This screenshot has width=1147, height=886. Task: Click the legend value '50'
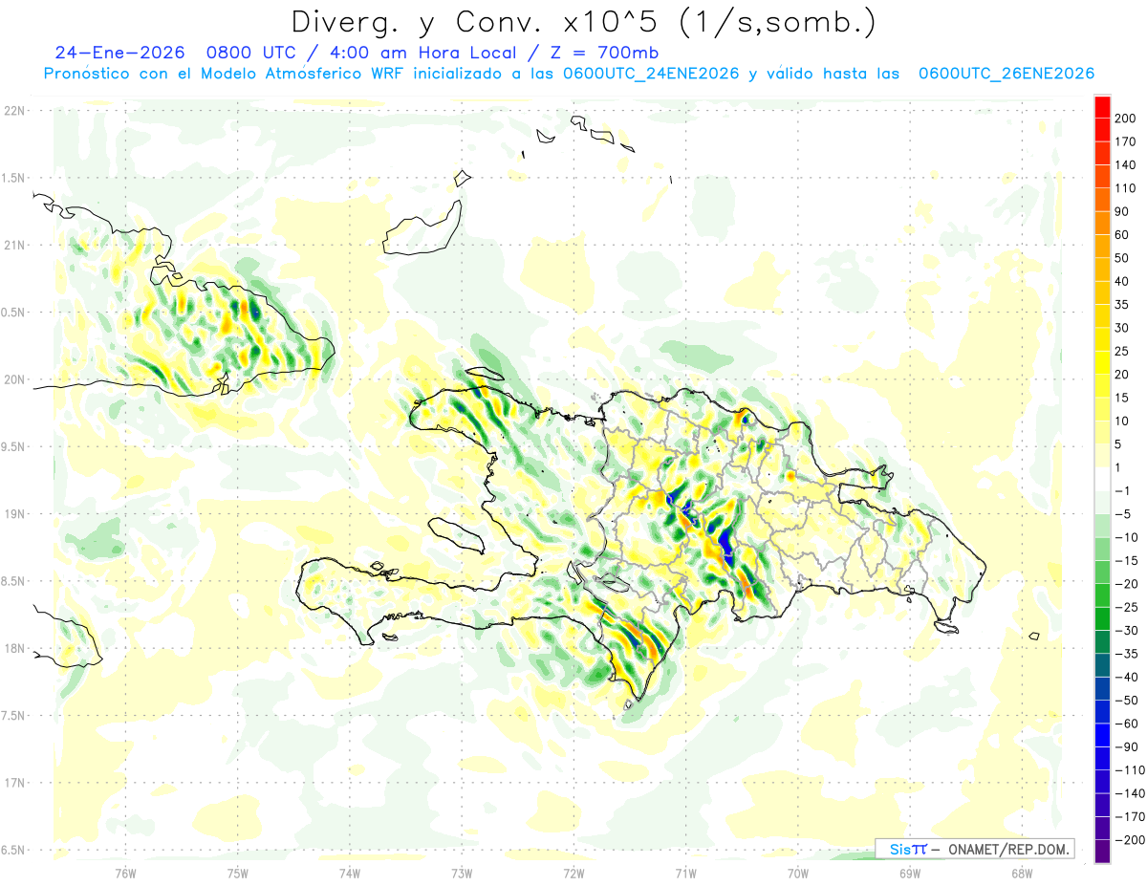pyautogui.click(x=1122, y=258)
